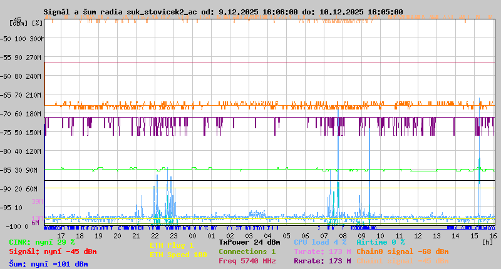Click the 'TxPower 24 dBm' legend label
501x269 pixels.
[249, 243]
